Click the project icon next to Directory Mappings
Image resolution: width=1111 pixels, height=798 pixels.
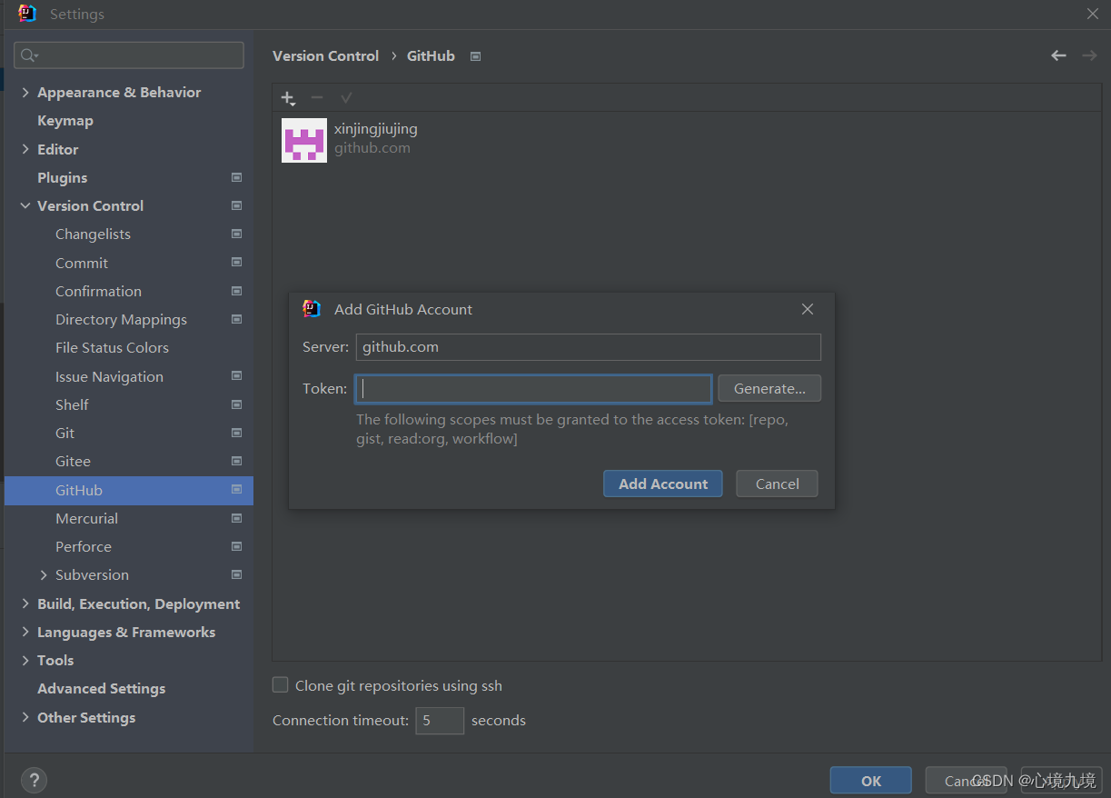tap(236, 319)
